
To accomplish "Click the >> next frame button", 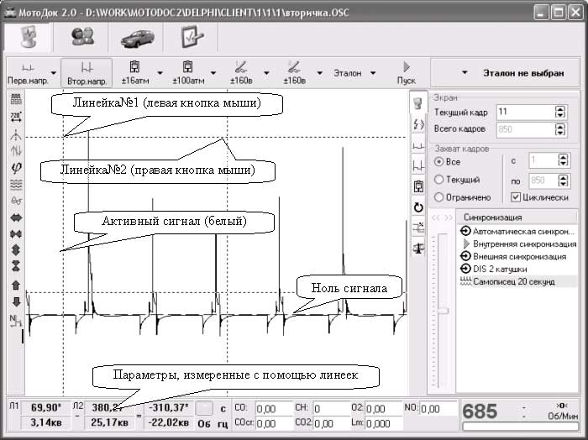I will pyautogui.click(x=448, y=217).
